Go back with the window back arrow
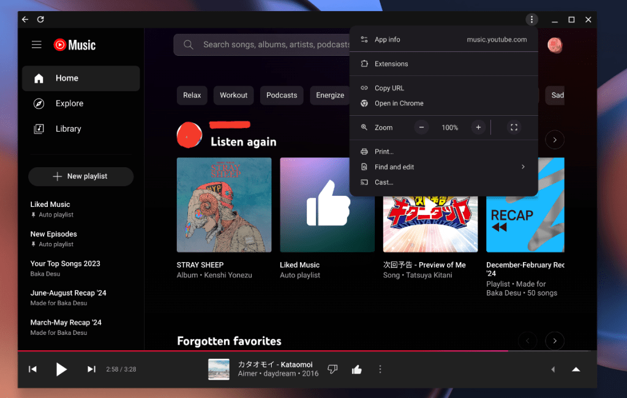 [25, 19]
